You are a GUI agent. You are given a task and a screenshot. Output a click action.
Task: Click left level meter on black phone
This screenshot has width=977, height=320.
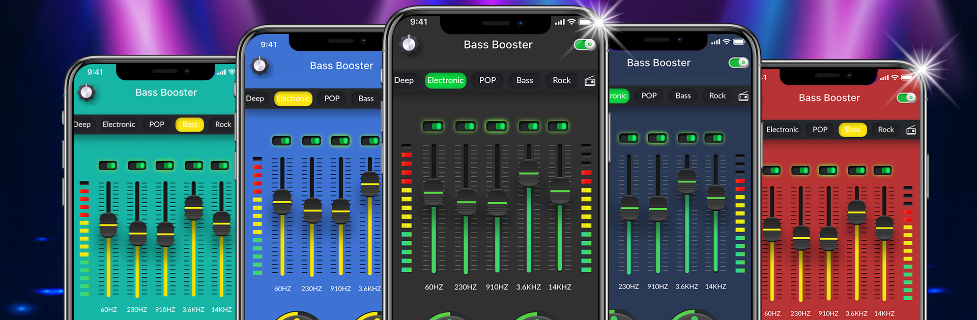(x=407, y=208)
